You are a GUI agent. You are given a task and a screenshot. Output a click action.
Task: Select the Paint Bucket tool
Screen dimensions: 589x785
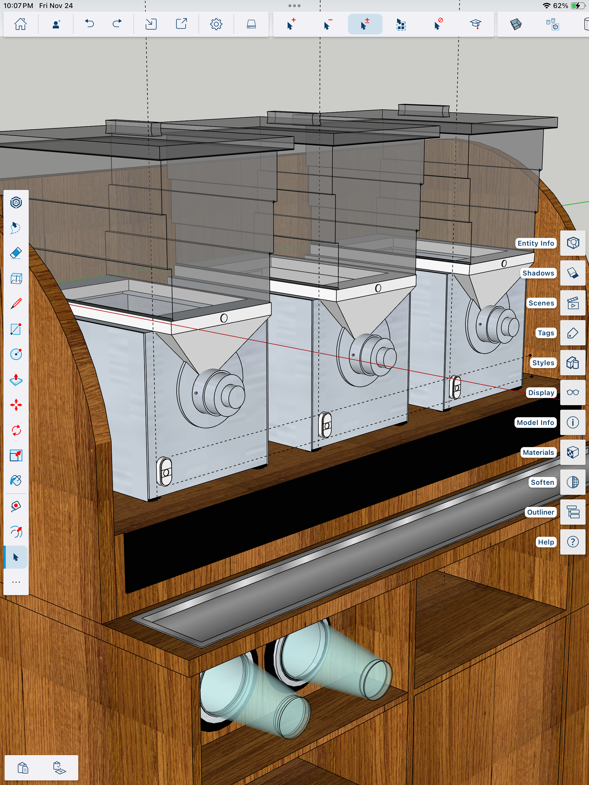coord(16,481)
